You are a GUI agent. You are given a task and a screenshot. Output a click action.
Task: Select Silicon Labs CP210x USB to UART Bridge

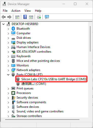pos(54,79)
